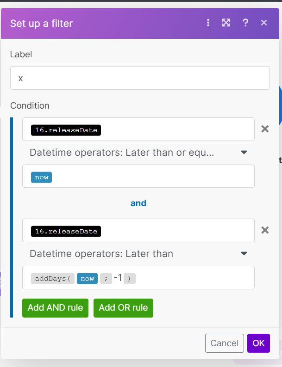Confirm the filter with OK
The height and width of the screenshot is (367, 282).
pos(258,343)
